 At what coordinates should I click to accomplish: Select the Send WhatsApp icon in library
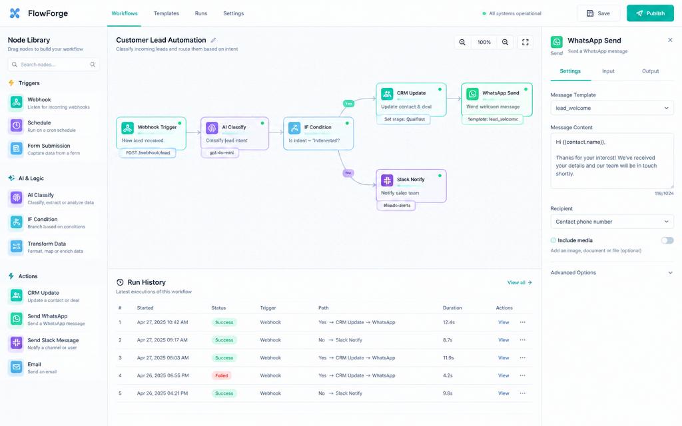[17, 319]
